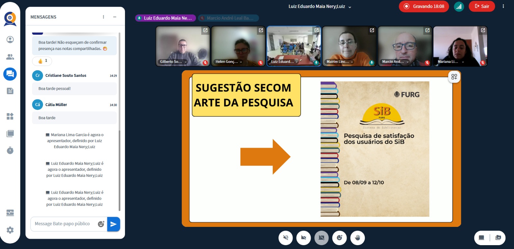Open the settings gear in sidebar
The width and height of the screenshot is (514, 249).
click(10, 230)
